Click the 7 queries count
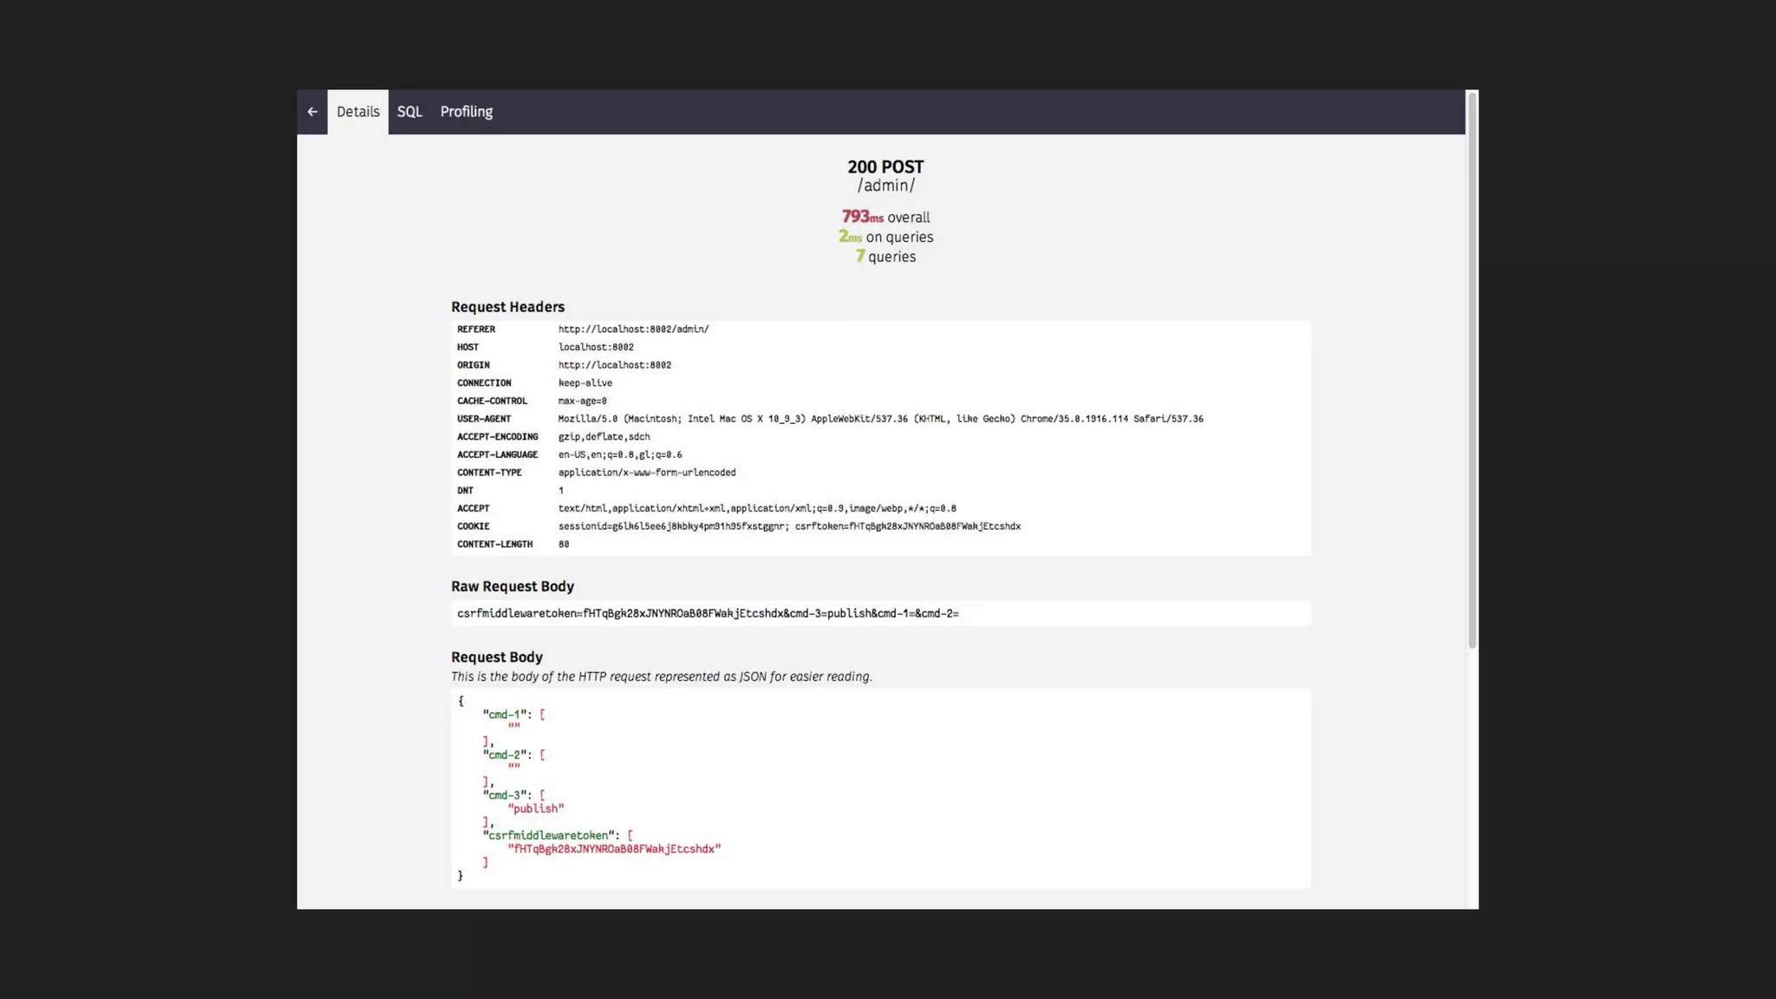The image size is (1776, 999). tap(885, 257)
